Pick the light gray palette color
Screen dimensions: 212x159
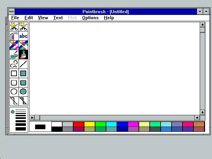[x=68, y=124]
